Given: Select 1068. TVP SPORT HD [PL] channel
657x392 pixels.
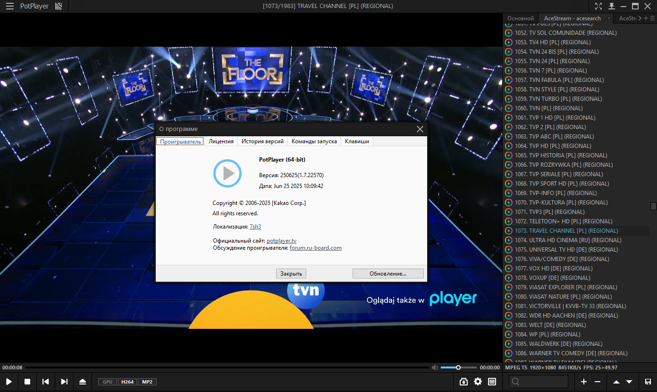Looking at the screenshot, I should [x=576, y=184].
